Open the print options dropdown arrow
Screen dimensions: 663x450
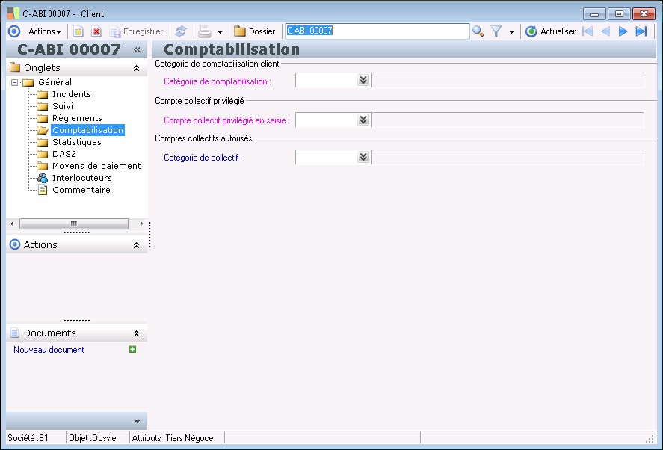pos(220,31)
